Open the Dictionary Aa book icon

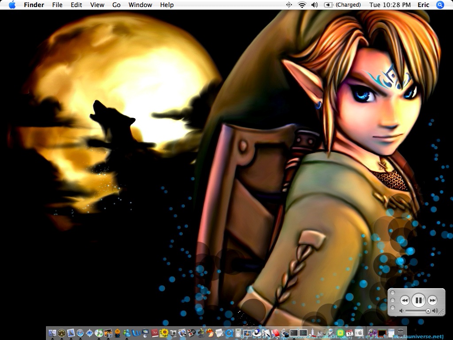154,333
